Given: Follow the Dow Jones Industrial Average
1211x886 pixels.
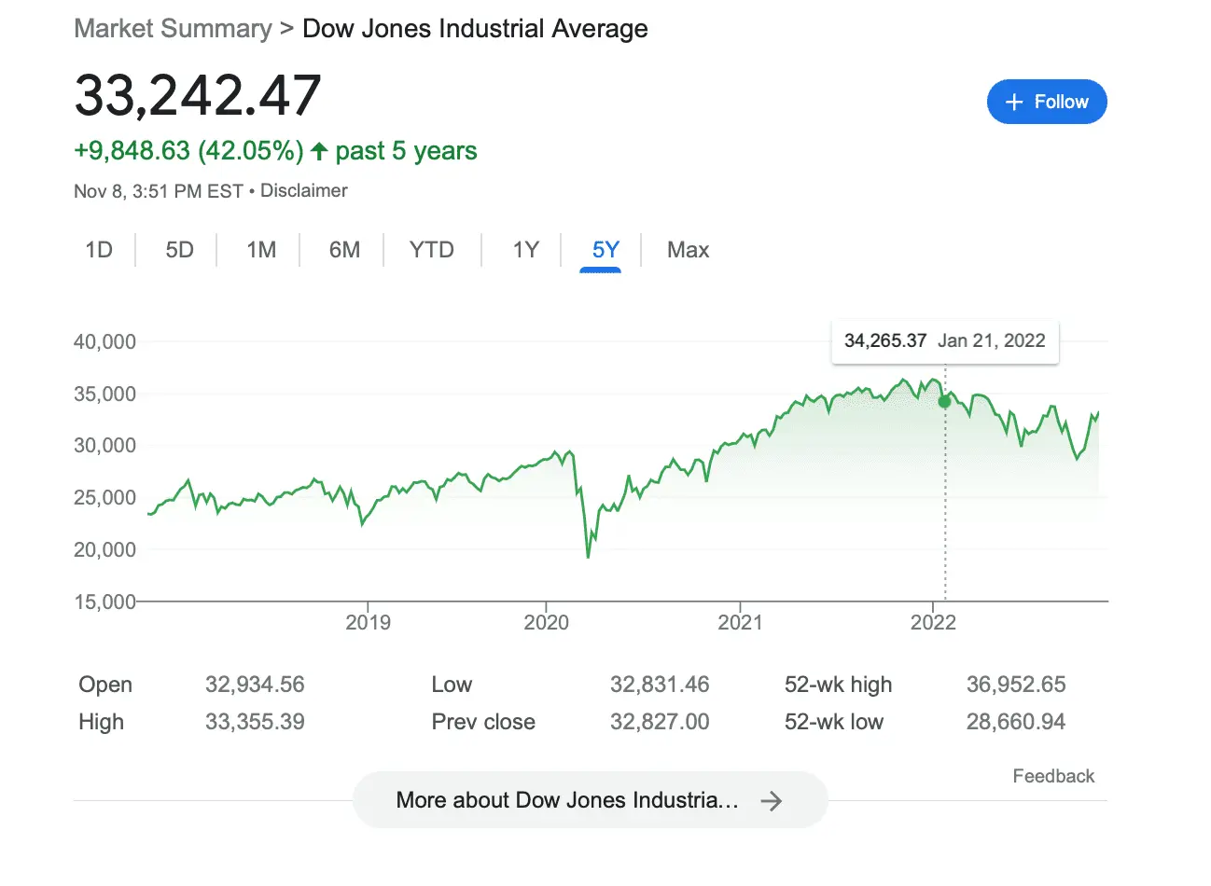Looking at the screenshot, I should (1047, 102).
